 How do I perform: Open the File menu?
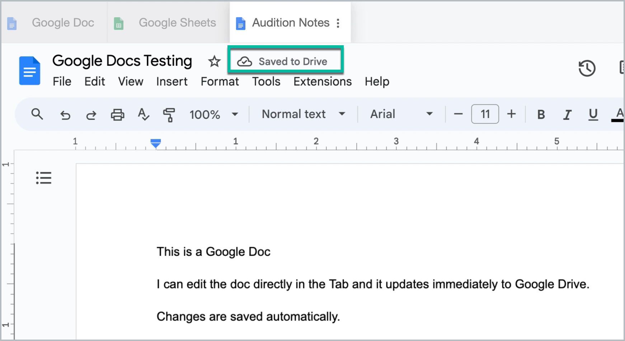click(62, 81)
